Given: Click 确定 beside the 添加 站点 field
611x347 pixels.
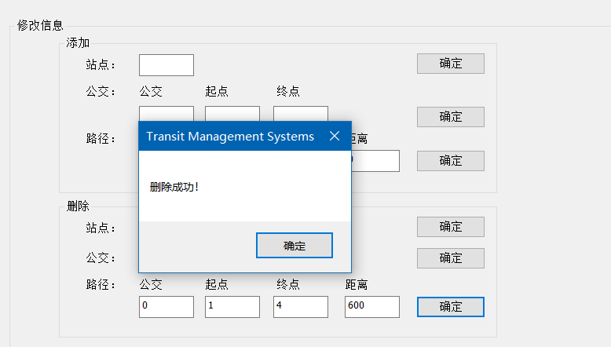Looking at the screenshot, I should [x=451, y=64].
